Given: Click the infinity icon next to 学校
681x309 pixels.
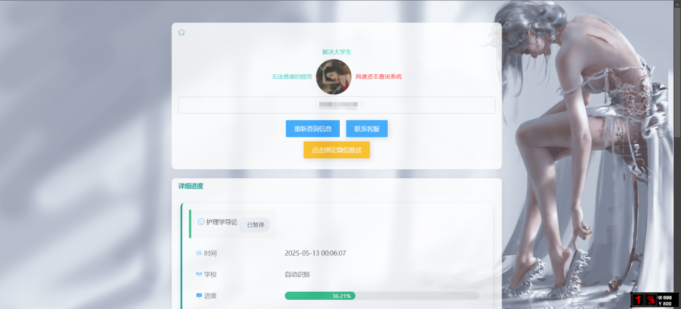Looking at the screenshot, I should (x=199, y=274).
